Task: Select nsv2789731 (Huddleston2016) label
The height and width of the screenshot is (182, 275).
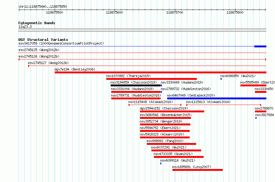Action: [136, 95]
